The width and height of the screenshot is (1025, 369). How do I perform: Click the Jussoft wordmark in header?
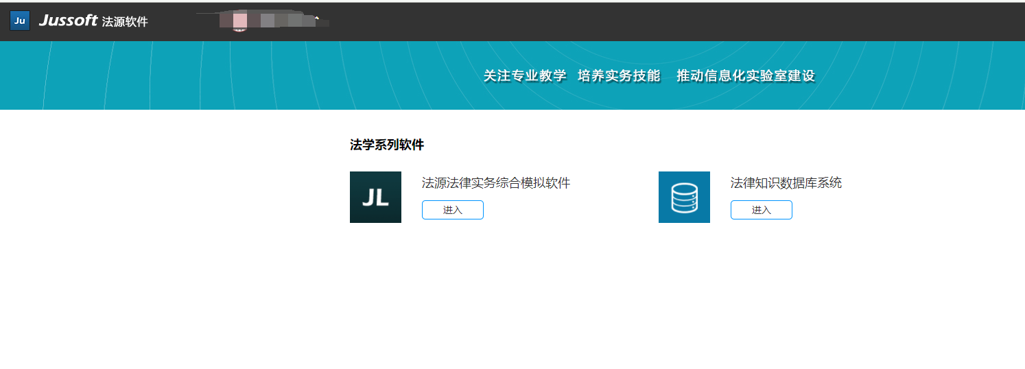[68, 21]
